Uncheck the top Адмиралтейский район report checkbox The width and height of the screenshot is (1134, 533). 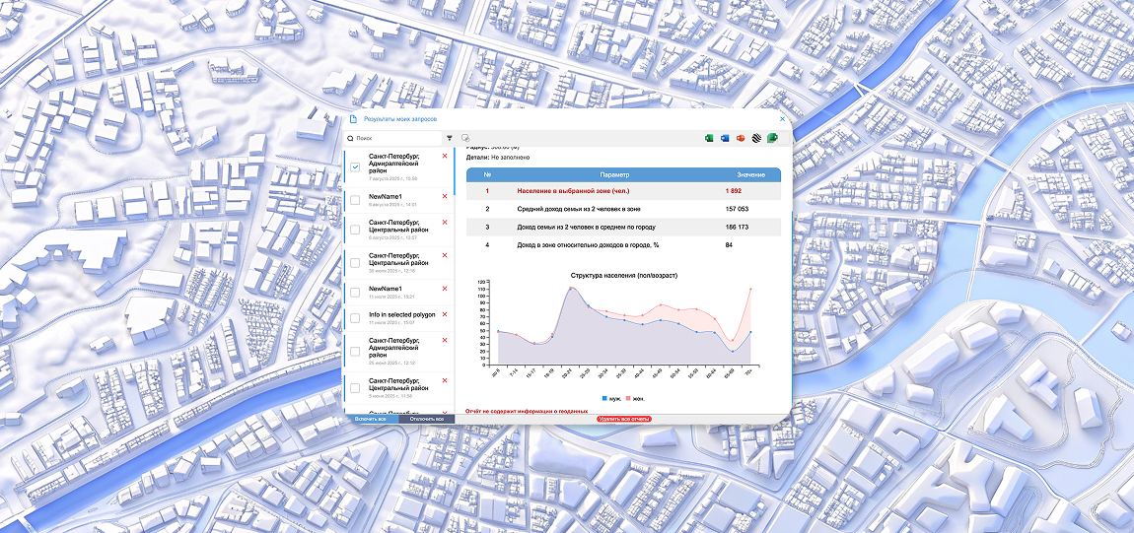pos(355,167)
